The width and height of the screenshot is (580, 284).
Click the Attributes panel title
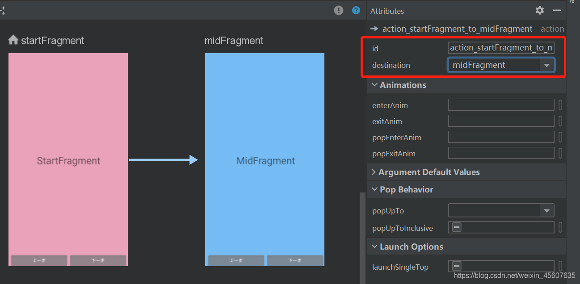point(387,11)
